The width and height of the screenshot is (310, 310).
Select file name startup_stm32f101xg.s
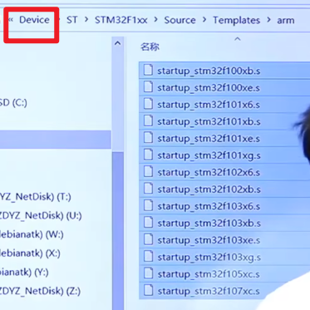[x=209, y=155]
